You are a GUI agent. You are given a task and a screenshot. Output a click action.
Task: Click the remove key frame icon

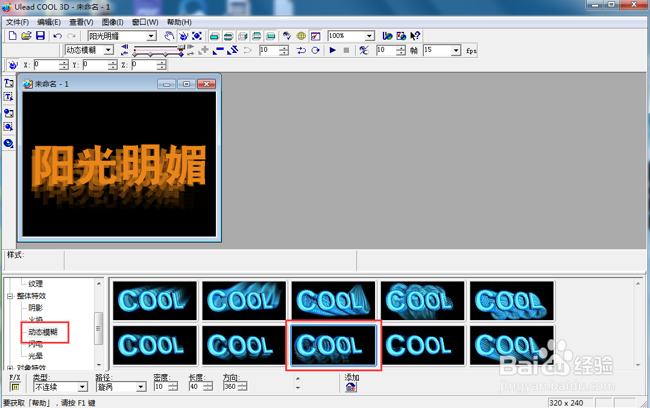[218, 50]
